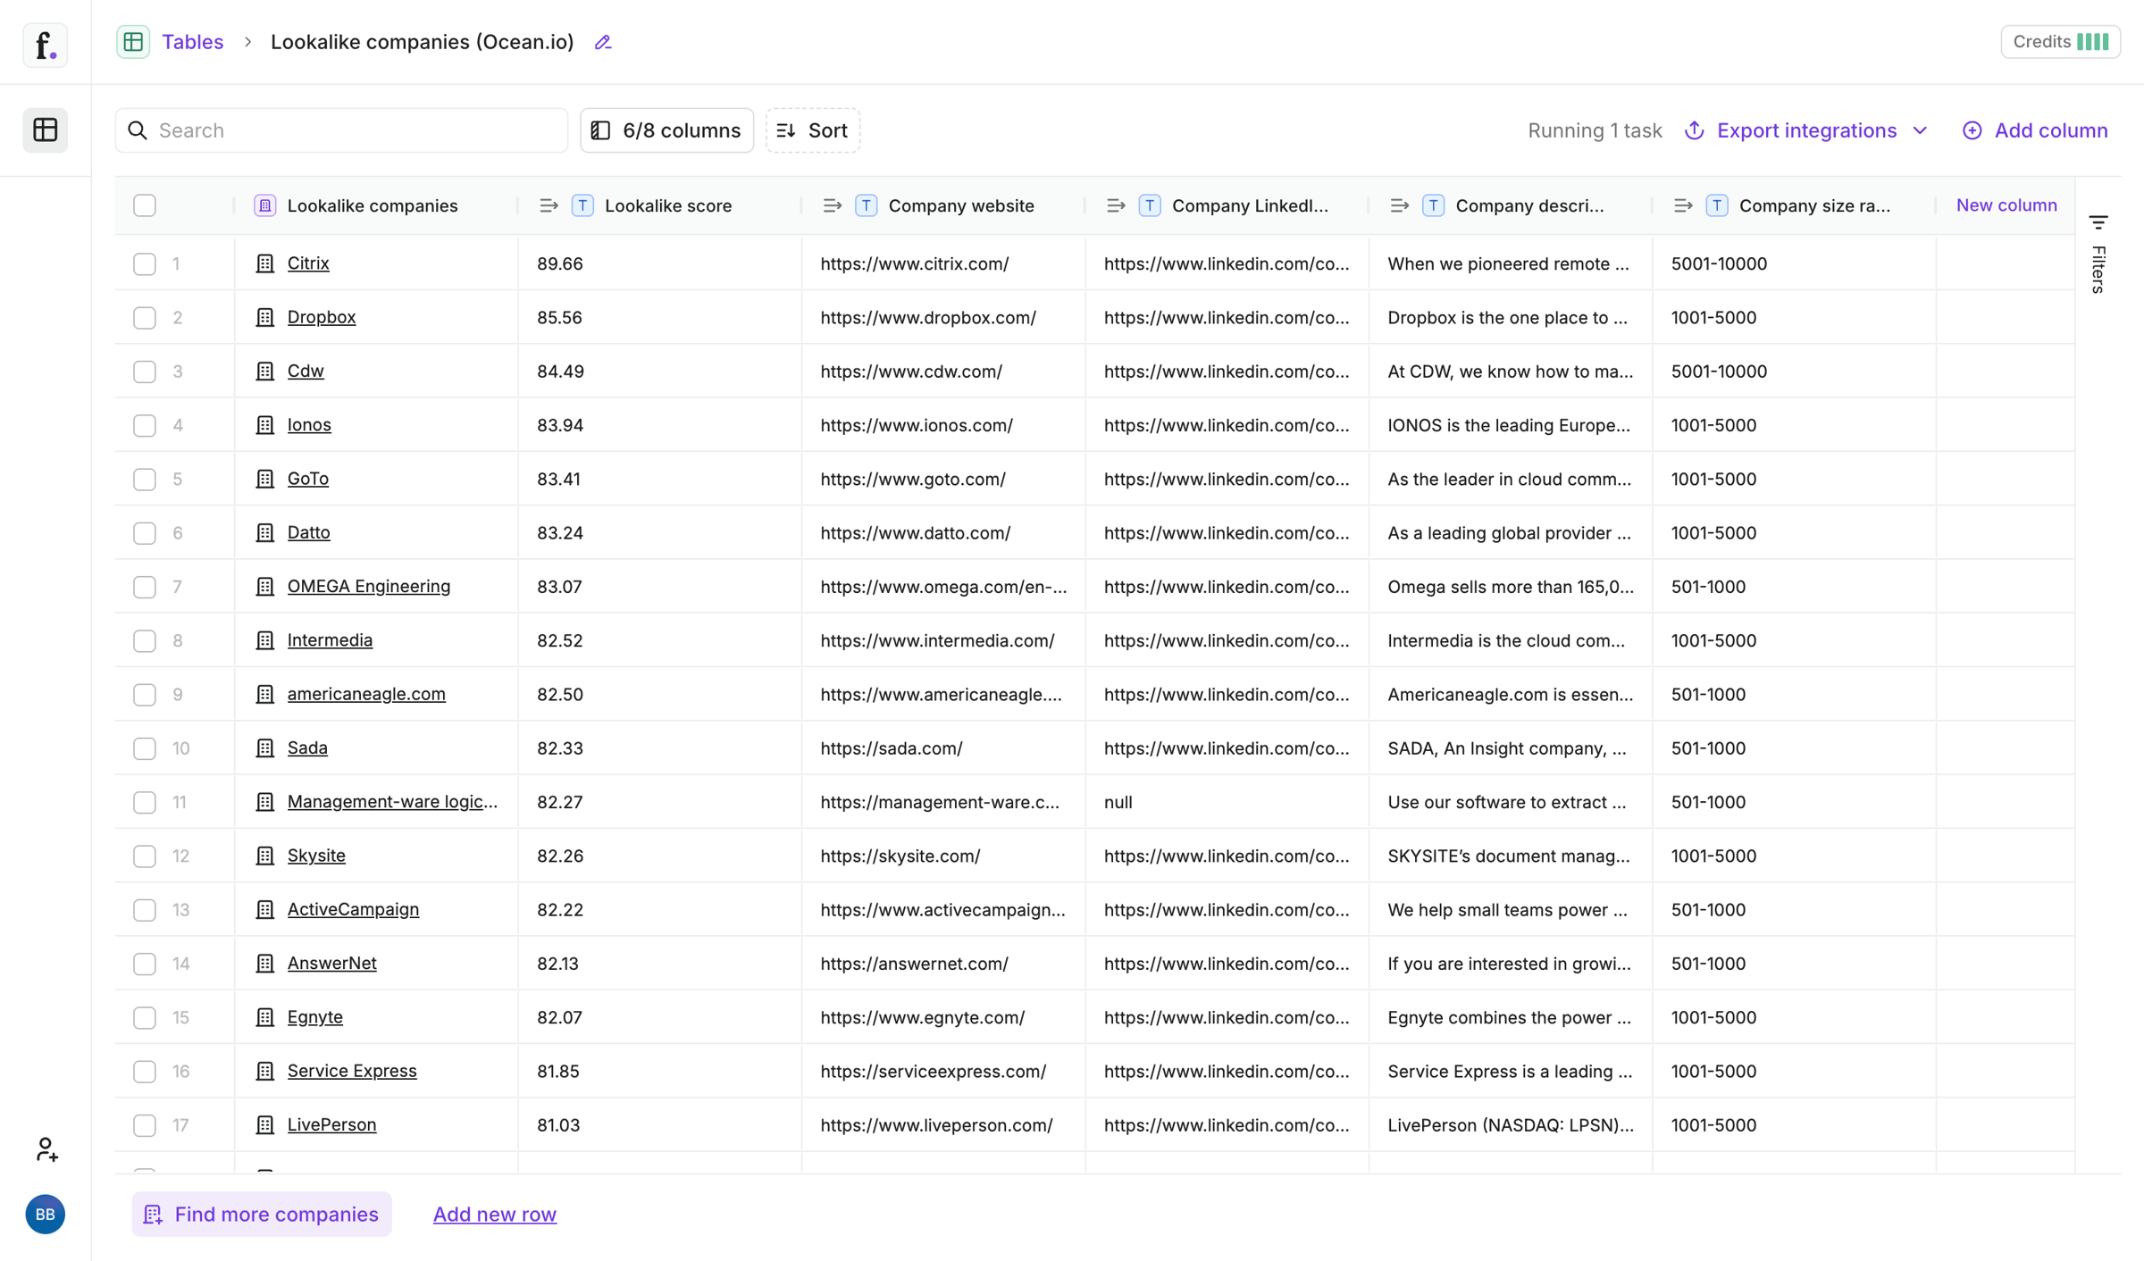Open the Sort options
The image size is (2144, 1261).
813,130
